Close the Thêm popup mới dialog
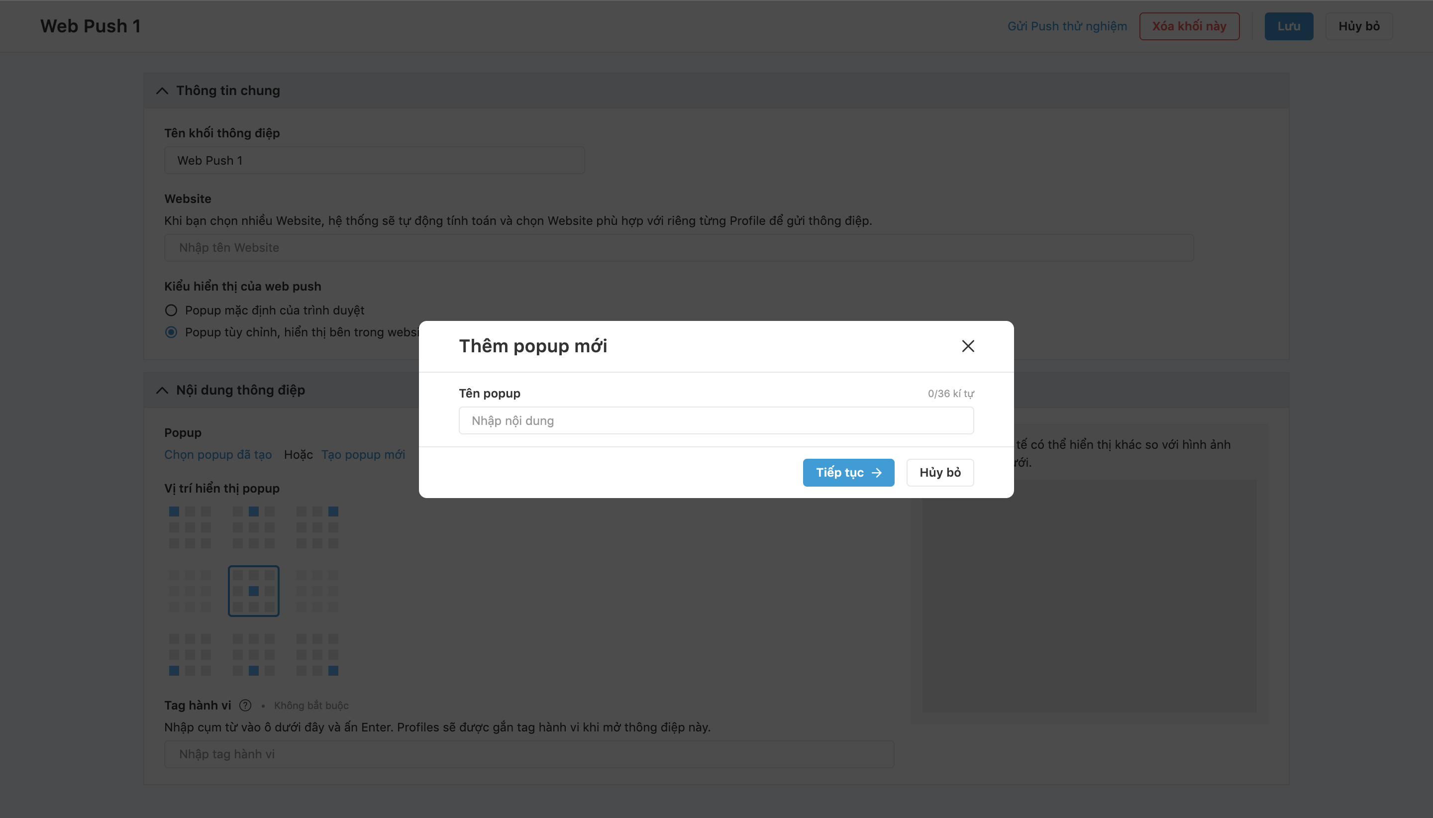Screen dimensions: 1433x818 click(967, 346)
